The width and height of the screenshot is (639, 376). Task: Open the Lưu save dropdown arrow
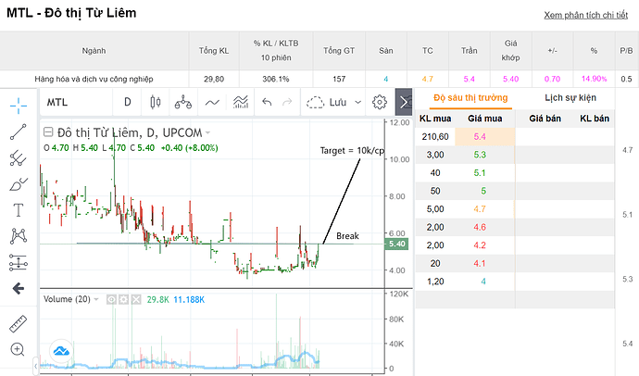[x=357, y=102]
